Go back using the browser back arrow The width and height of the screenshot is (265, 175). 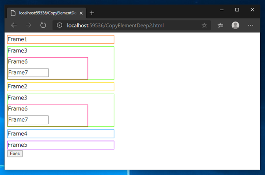coord(14,25)
